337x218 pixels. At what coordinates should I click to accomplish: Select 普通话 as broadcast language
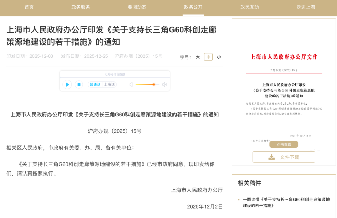(95, 85)
